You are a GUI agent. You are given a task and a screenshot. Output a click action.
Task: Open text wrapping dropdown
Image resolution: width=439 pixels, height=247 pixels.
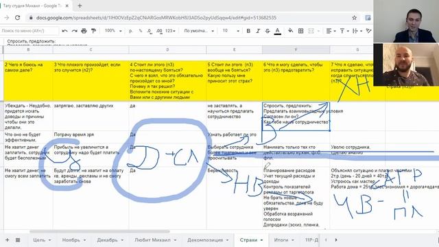pos(357,31)
